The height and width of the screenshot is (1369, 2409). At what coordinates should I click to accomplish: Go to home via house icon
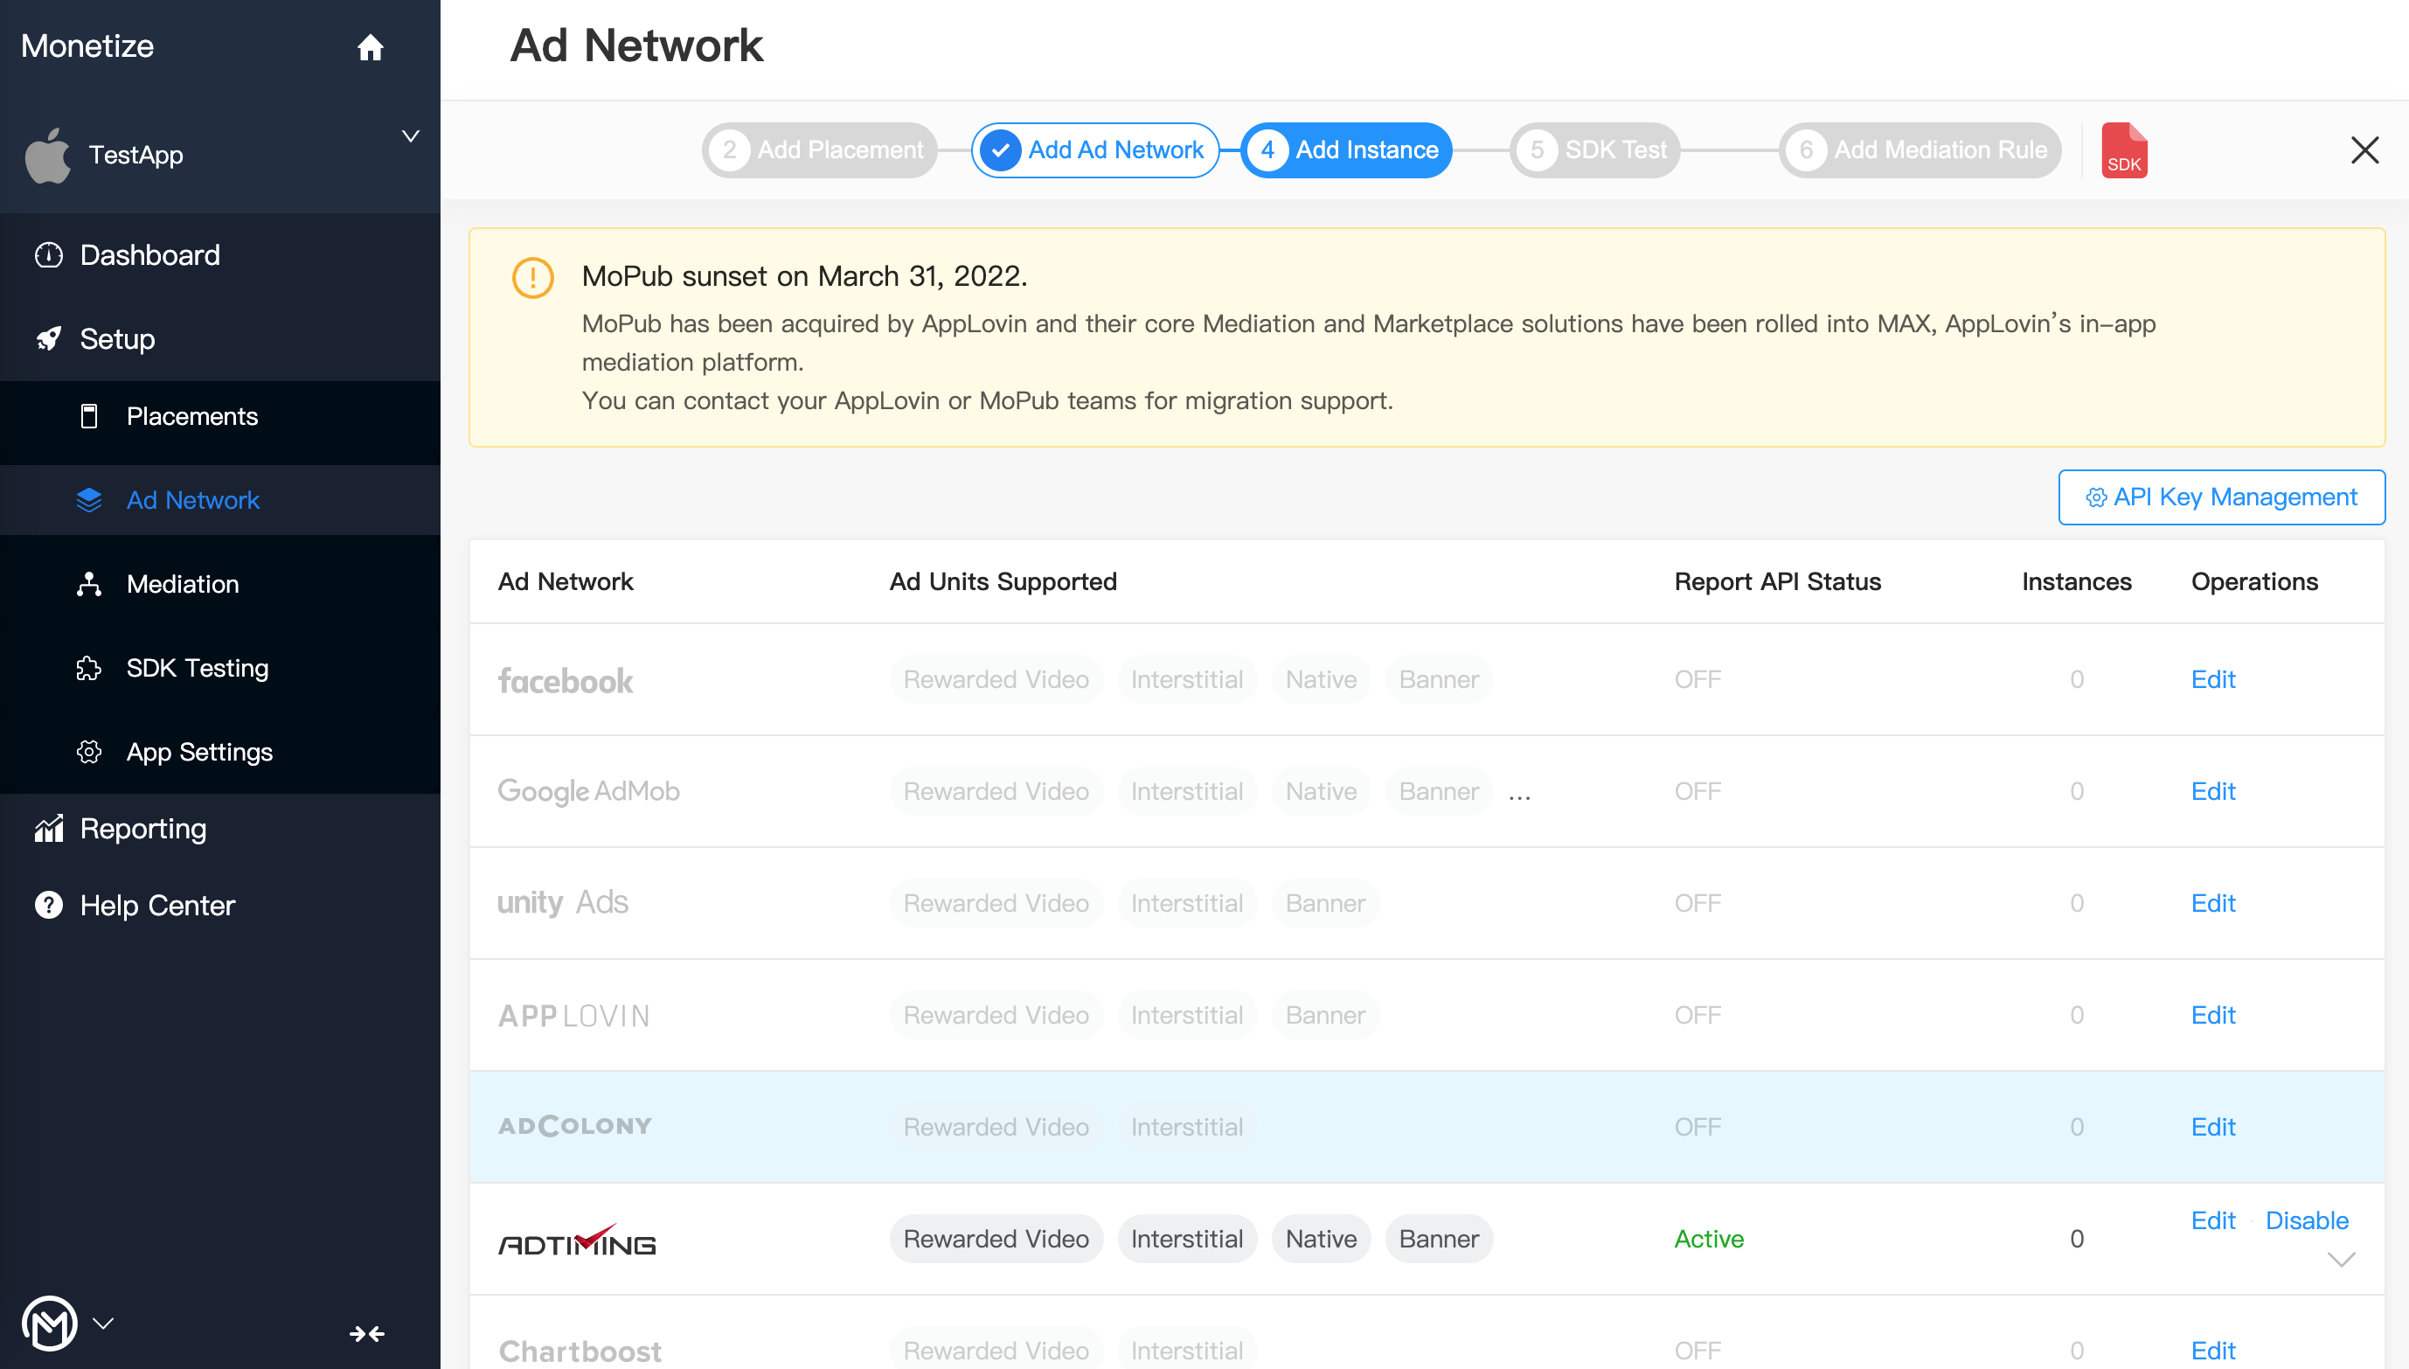click(371, 47)
